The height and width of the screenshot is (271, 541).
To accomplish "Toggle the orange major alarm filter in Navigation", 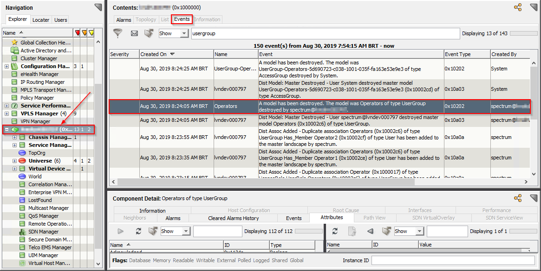I will pyautogui.click(x=85, y=32).
